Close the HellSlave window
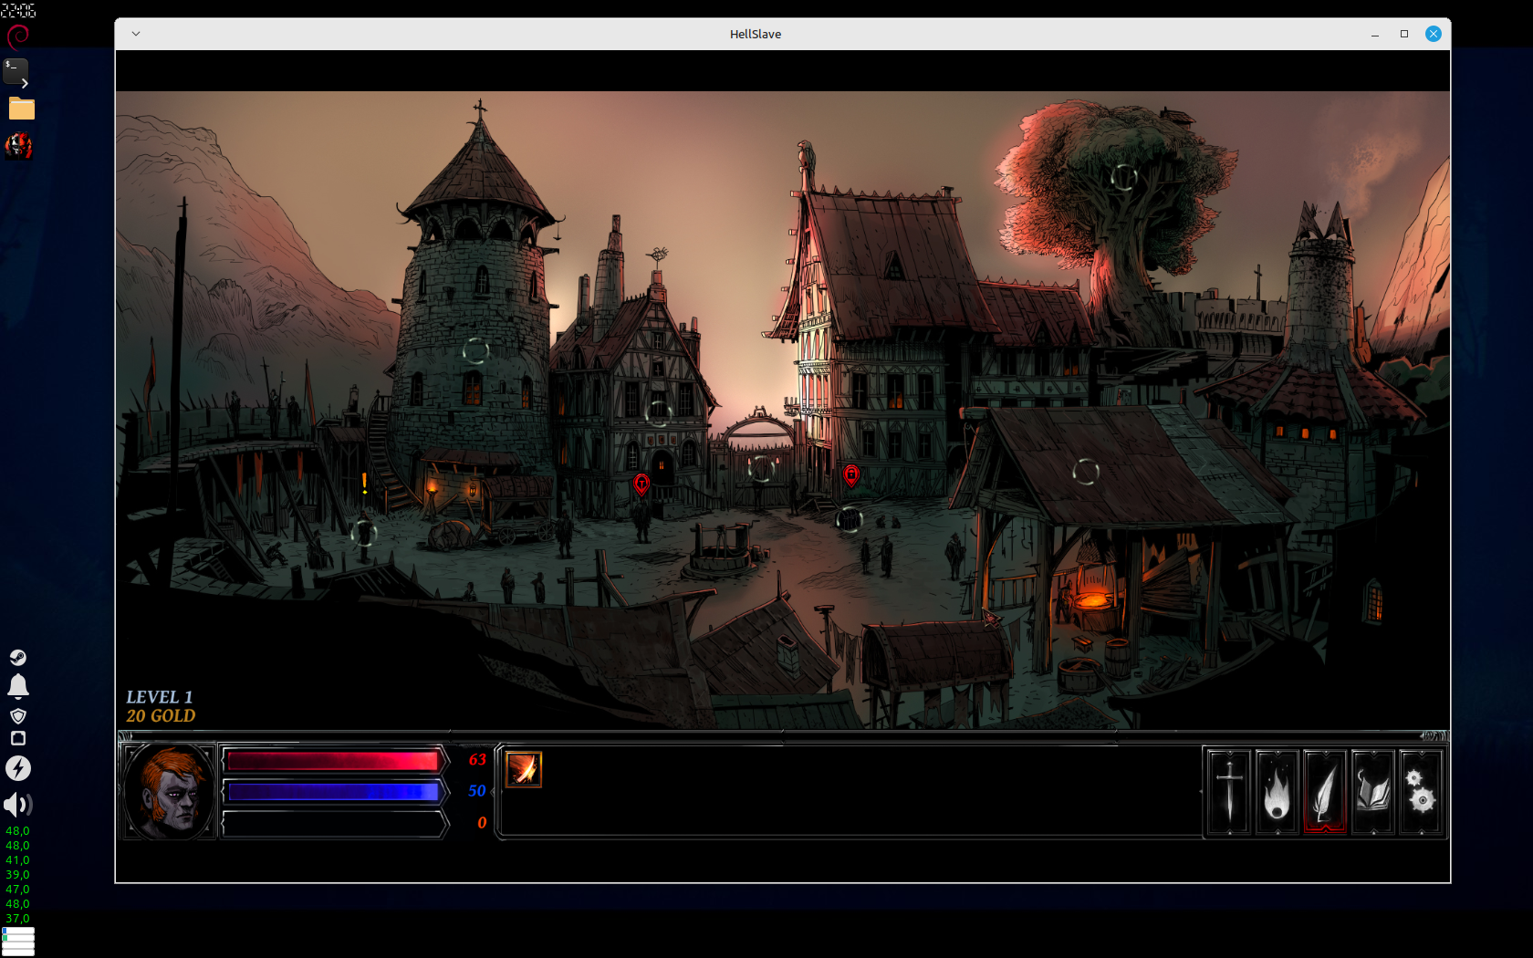 [x=1434, y=34]
